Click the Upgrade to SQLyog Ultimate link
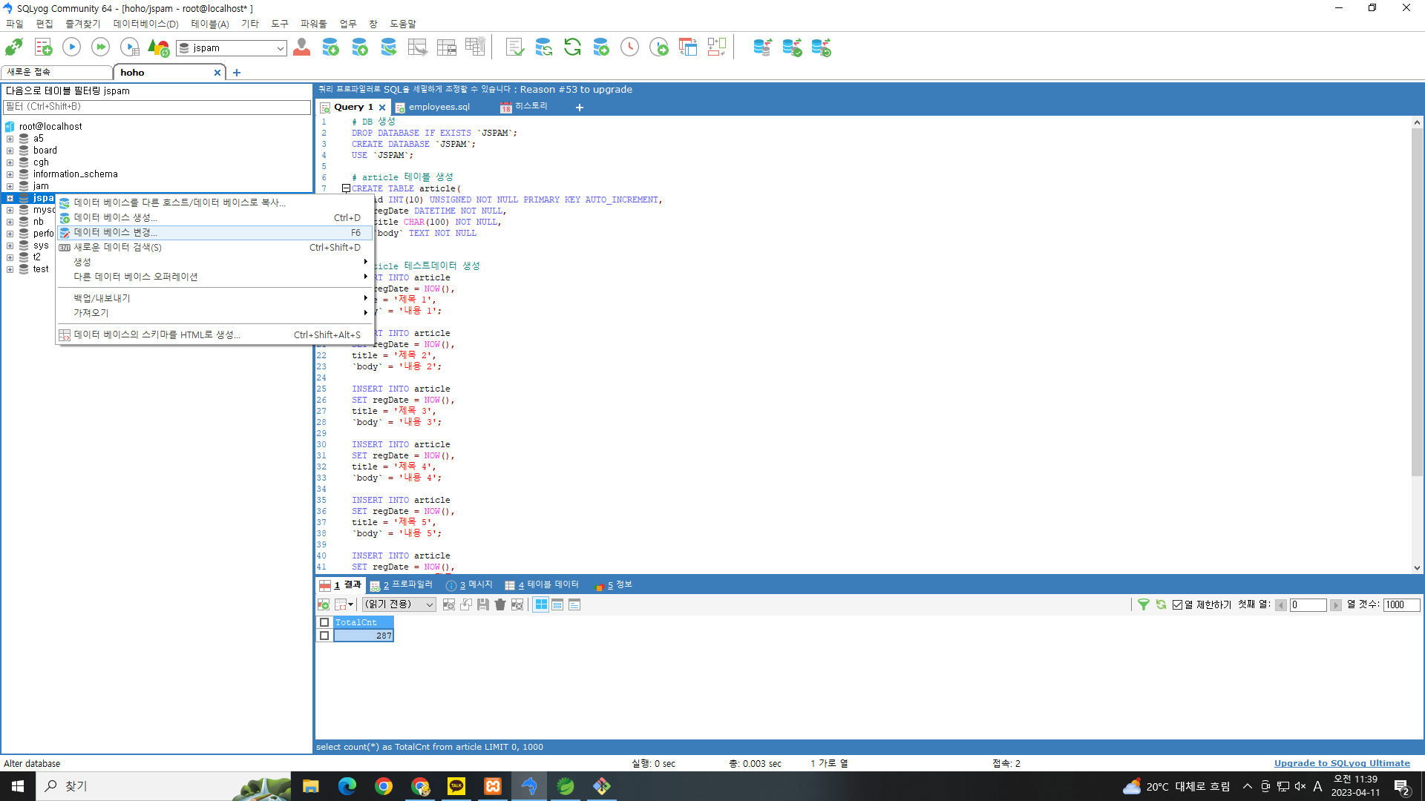The image size is (1425, 801). point(1341,763)
